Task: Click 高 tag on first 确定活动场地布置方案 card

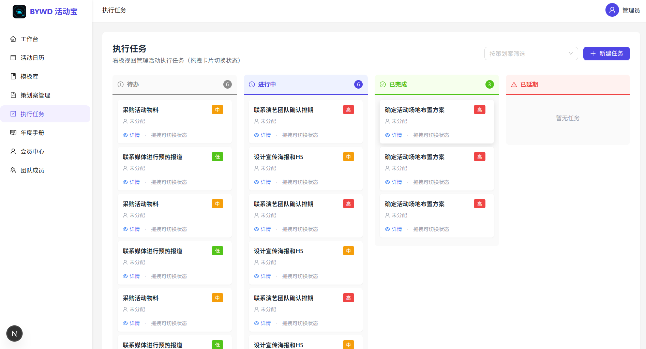Action: 480,110
